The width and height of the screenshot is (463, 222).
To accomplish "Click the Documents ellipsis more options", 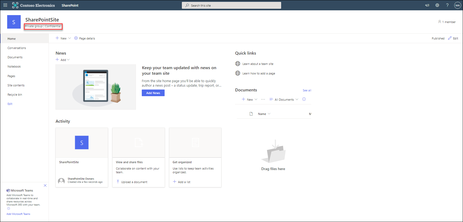I will (x=263, y=99).
